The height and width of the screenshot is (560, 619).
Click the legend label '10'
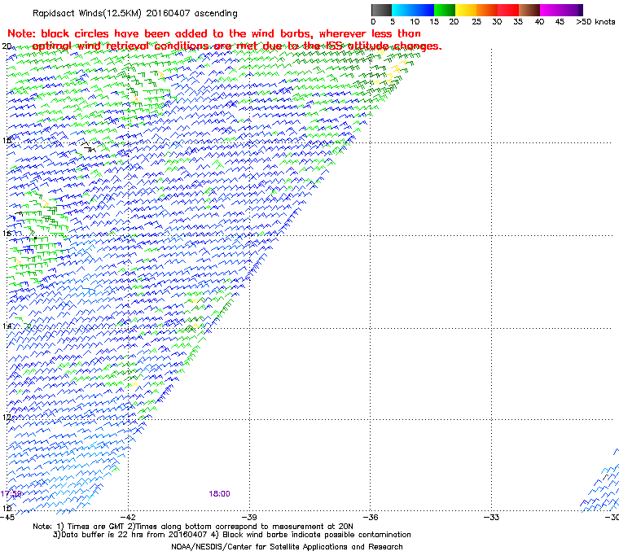point(415,22)
